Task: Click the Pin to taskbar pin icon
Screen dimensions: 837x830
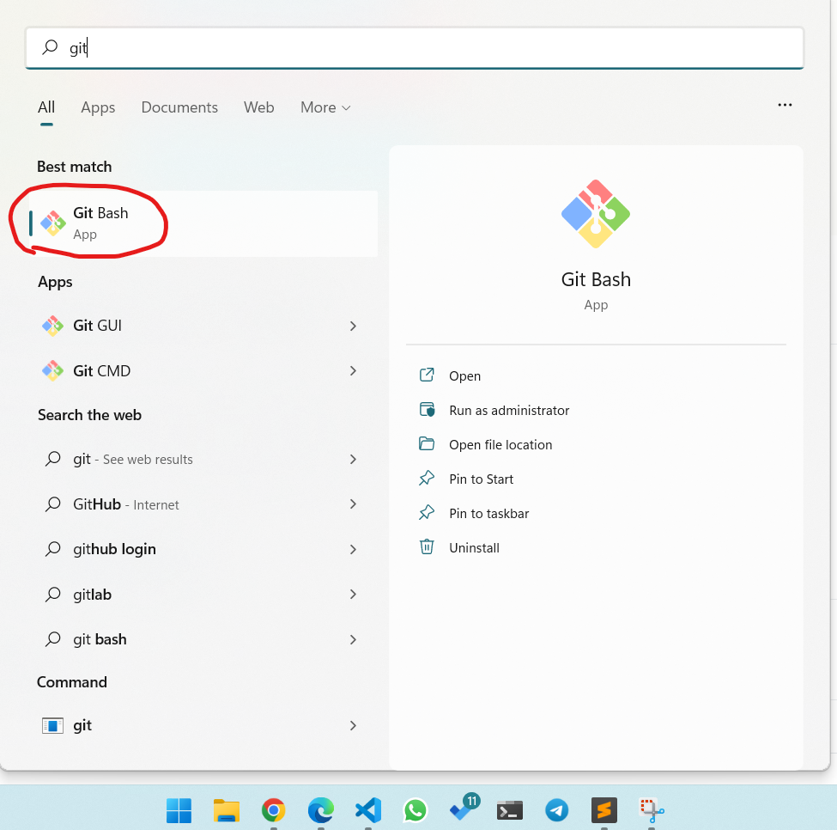Action: 427,513
